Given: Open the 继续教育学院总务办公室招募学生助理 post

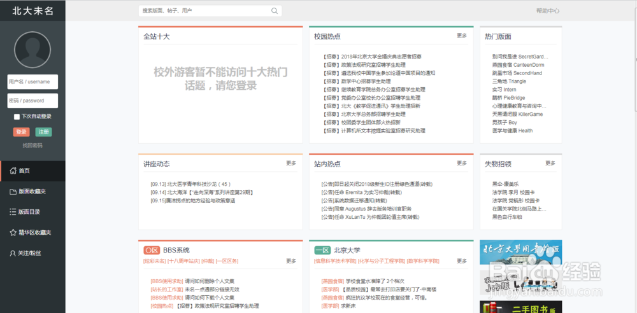Looking at the screenshot, I should coord(374,90).
